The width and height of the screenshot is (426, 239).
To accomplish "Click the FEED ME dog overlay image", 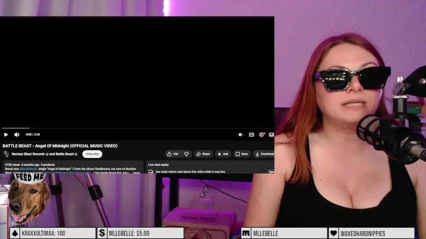I will click(29, 199).
